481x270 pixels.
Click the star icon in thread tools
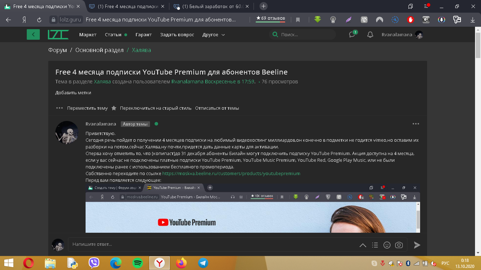(x=114, y=108)
